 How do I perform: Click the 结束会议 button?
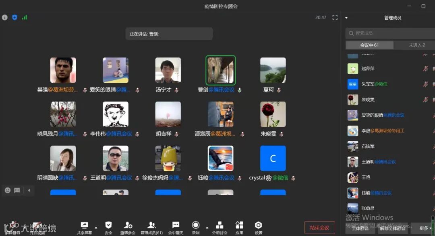pos(319,228)
